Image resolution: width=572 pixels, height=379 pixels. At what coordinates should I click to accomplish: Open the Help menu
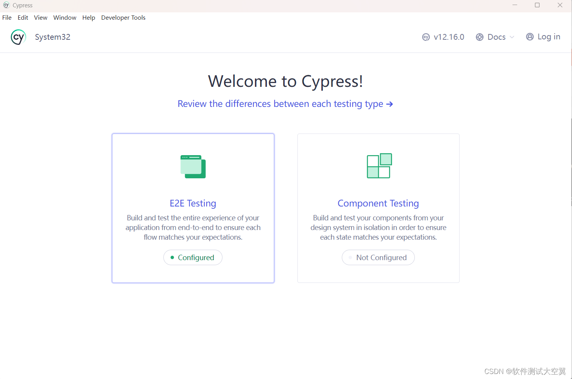(x=88, y=17)
